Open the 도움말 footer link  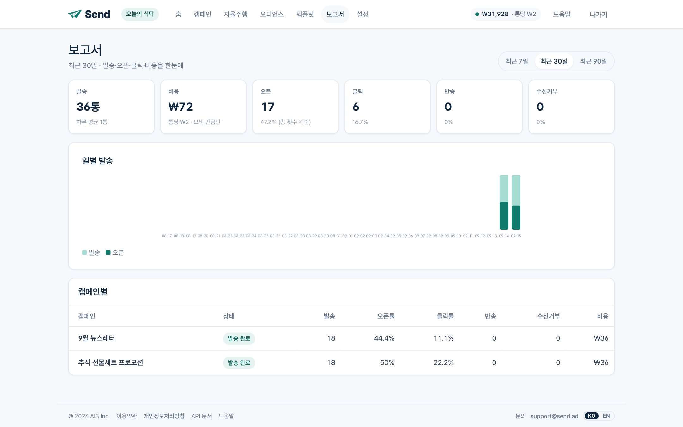226,416
